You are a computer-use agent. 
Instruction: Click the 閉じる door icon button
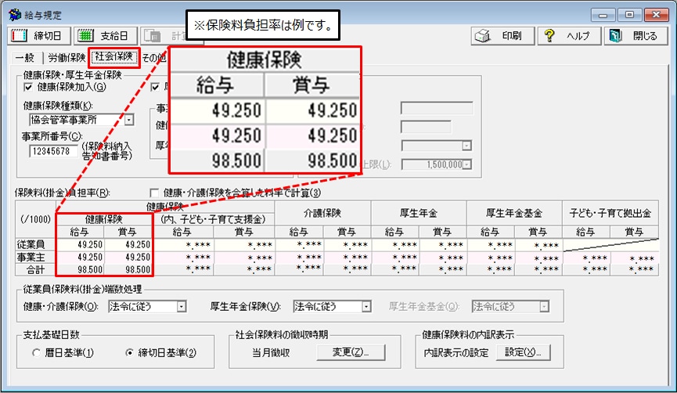click(x=635, y=36)
